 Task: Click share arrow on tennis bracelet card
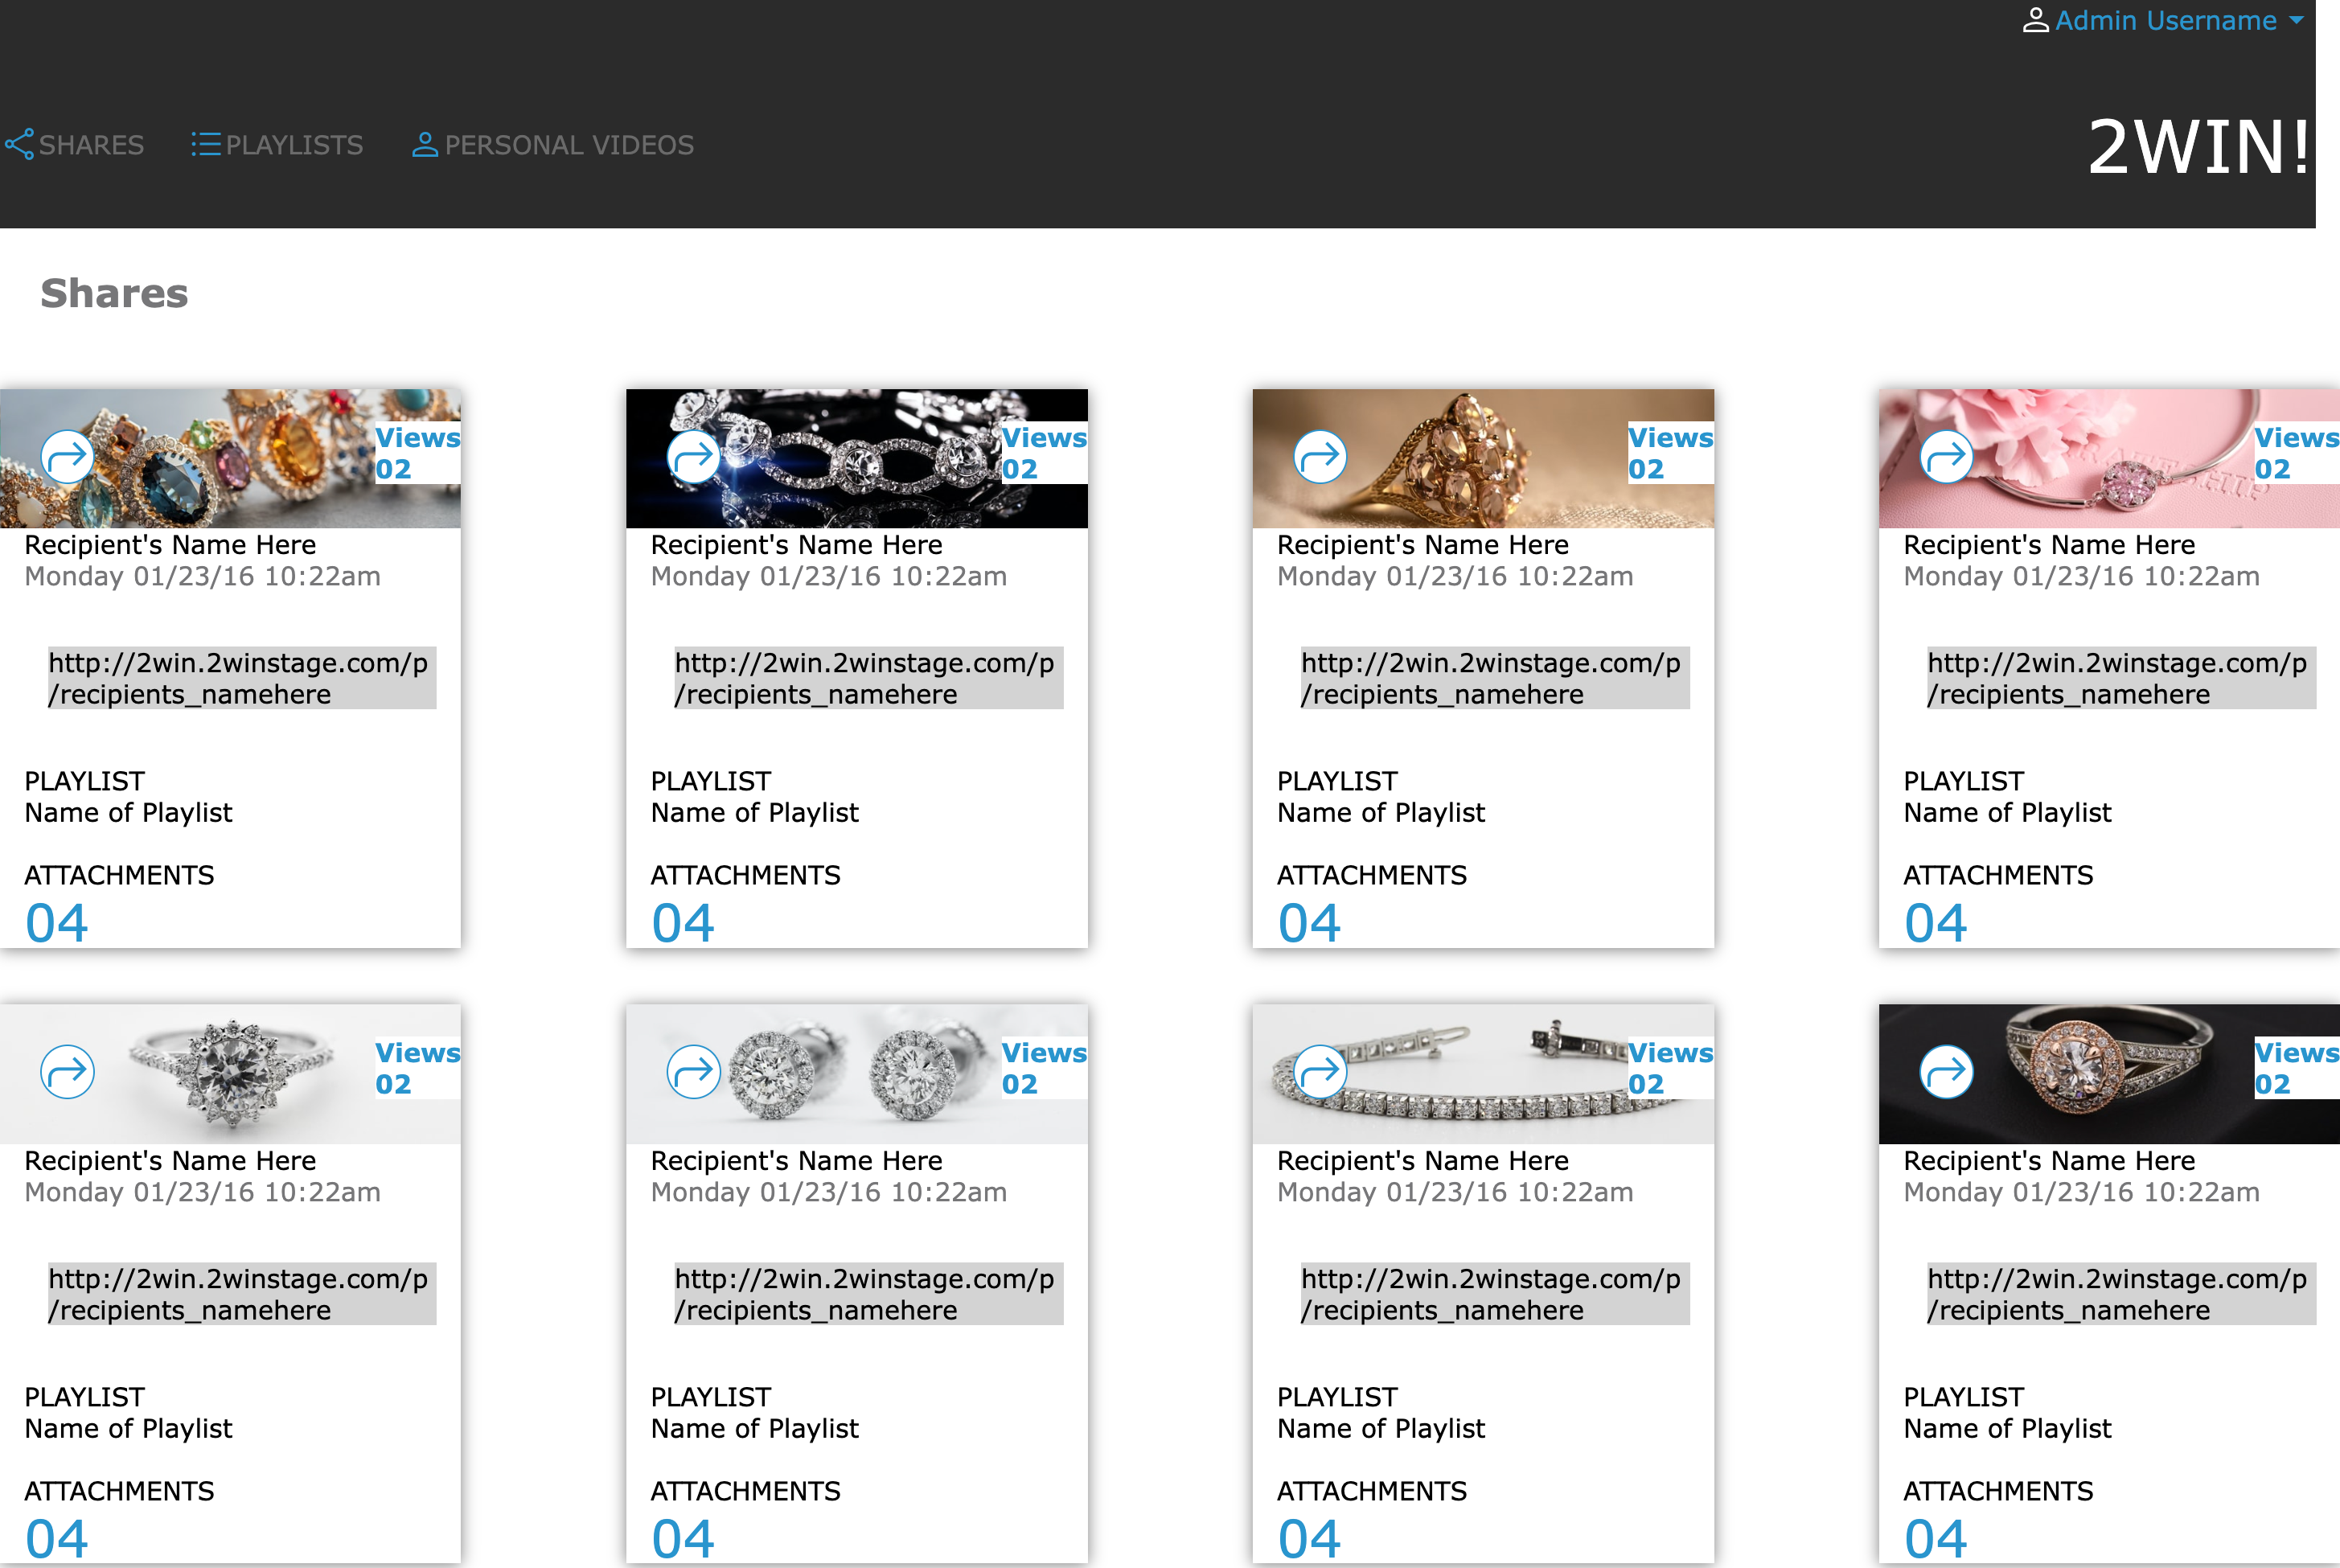(1319, 1072)
